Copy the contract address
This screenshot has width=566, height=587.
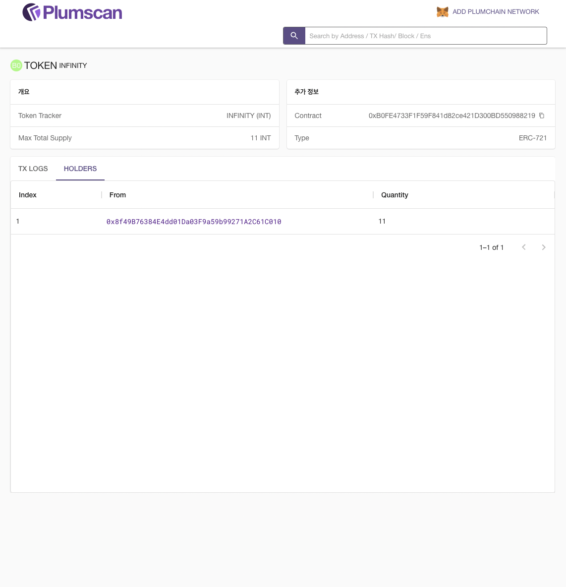[x=542, y=116]
